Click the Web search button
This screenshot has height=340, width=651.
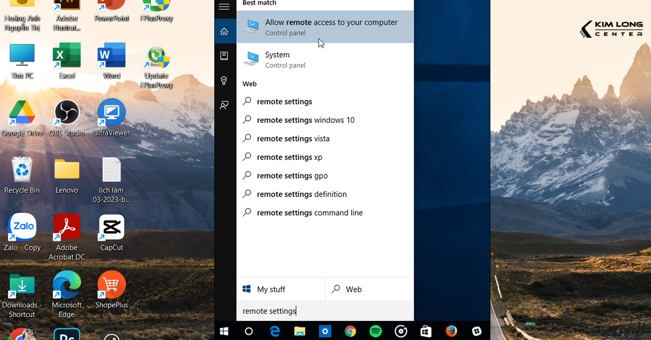(353, 289)
